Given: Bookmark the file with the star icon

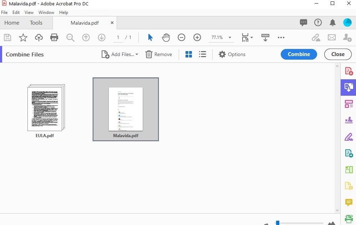Looking at the screenshot, I should pyautogui.click(x=23, y=37).
